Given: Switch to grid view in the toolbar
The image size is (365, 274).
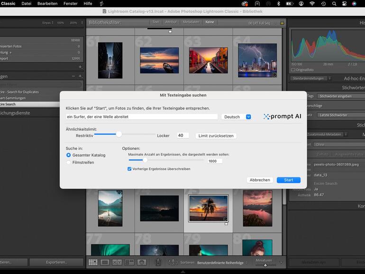Looking at the screenshot, I should (x=93, y=262).
